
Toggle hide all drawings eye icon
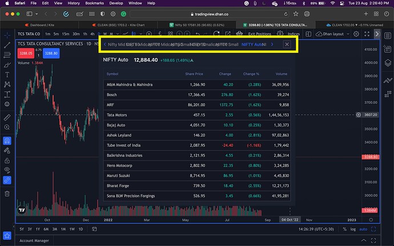[7, 170]
